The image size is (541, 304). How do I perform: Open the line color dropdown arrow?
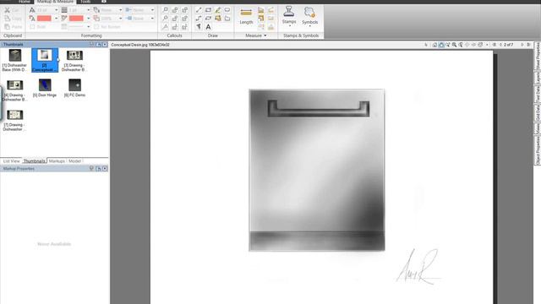pos(88,19)
